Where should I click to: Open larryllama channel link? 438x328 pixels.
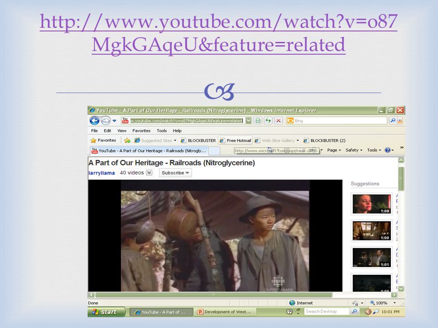pyautogui.click(x=101, y=173)
